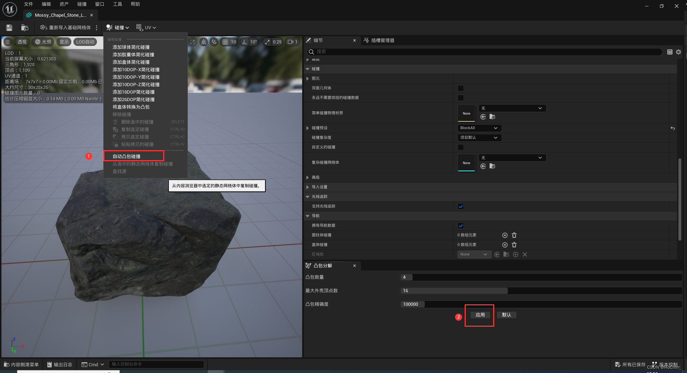Click the browse to asset in content browser icon
The height and width of the screenshot is (373, 687).
coord(24,28)
